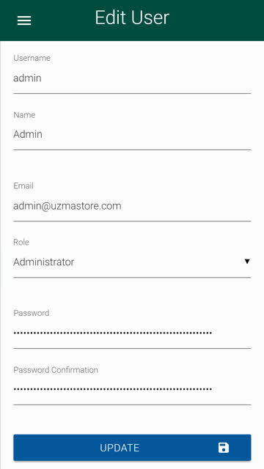Click the Role dropdown arrow

point(247,262)
